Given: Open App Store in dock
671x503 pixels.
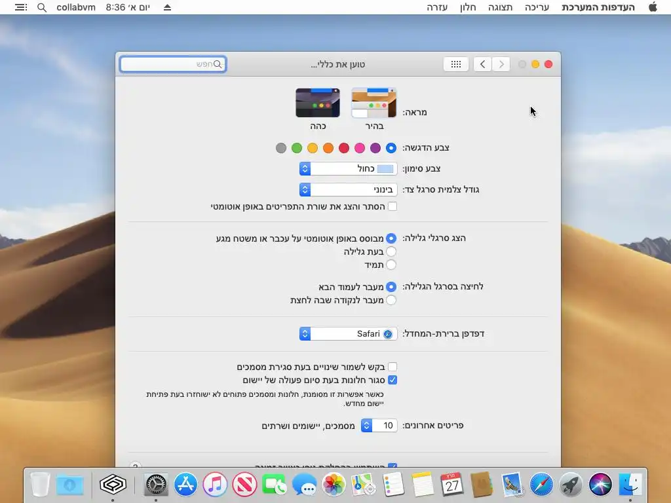Looking at the screenshot, I should pos(185,485).
